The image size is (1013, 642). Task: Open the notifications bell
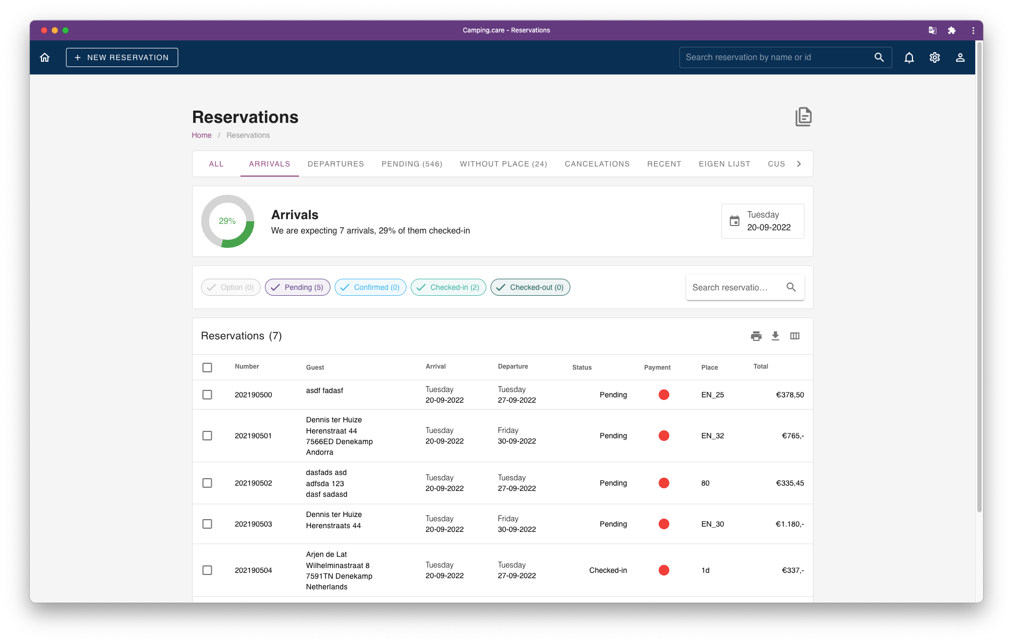909,57
